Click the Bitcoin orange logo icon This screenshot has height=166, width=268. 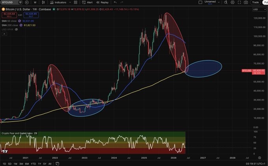3,9
